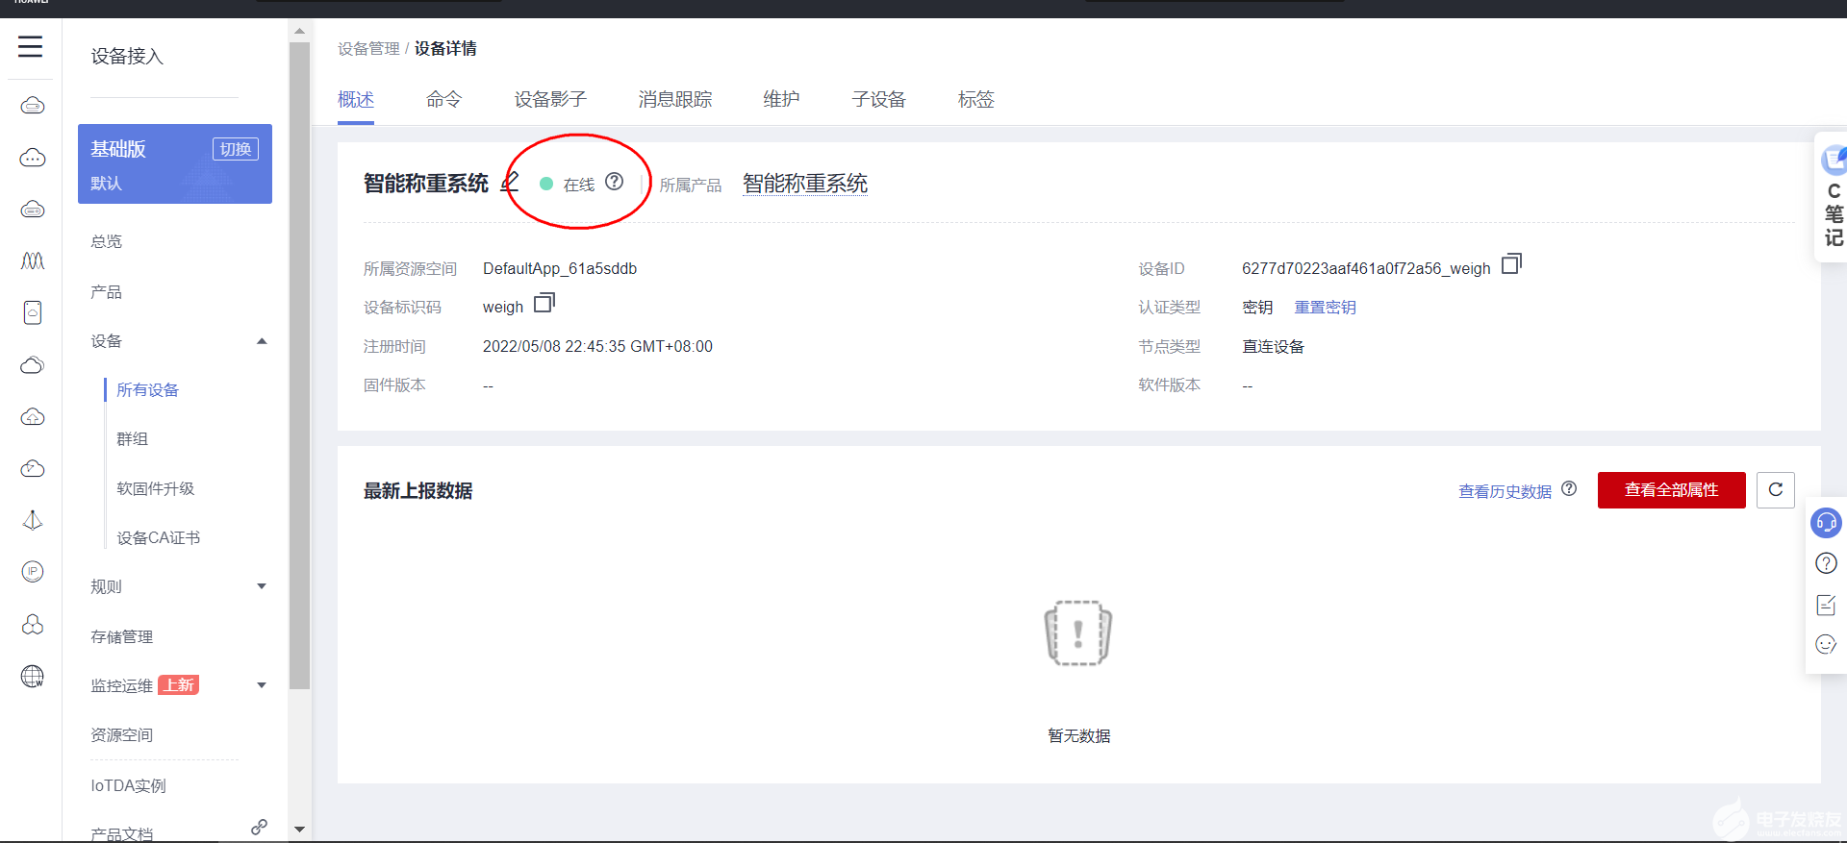Click the 直连设备 node type value
Screen dimensions: 1847x843
click(x=1273, y=346)
